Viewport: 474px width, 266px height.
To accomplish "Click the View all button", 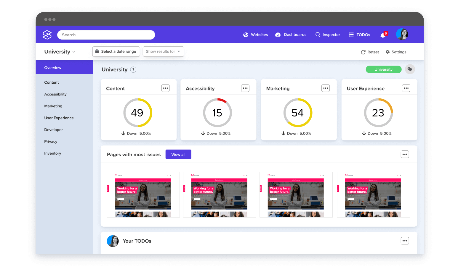I will 178,154.
